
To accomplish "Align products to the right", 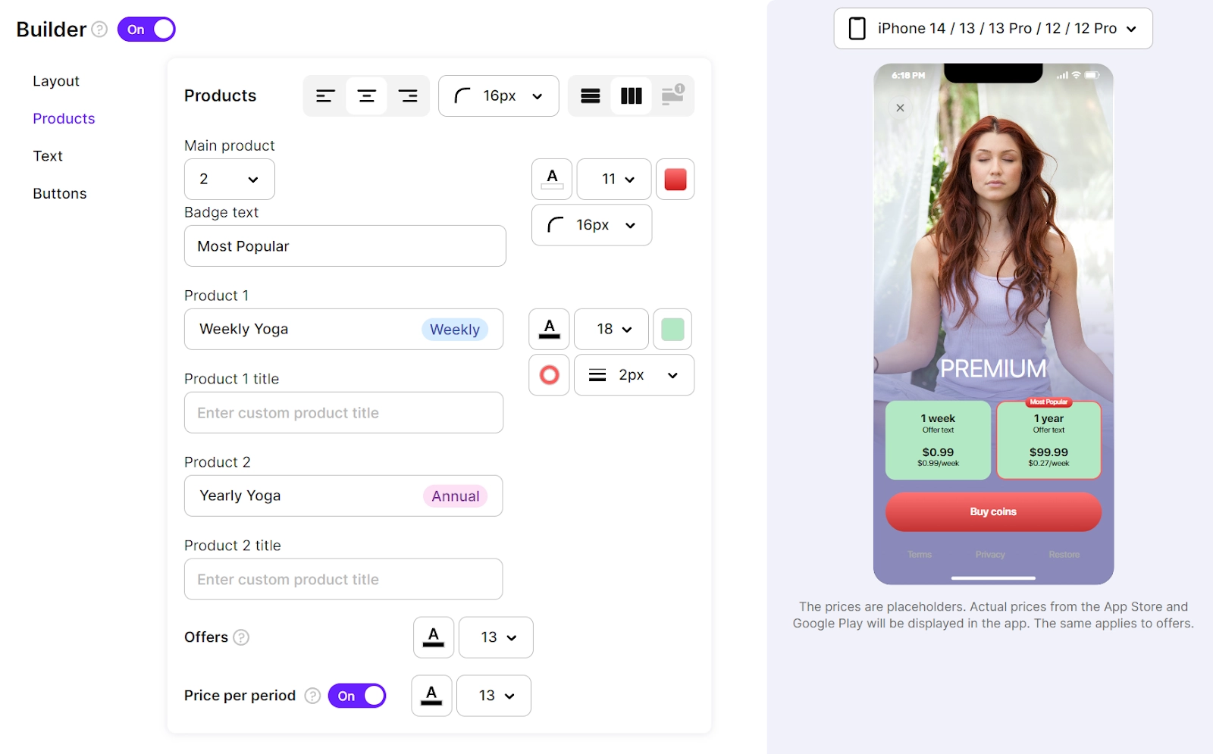I will point(408,95).
